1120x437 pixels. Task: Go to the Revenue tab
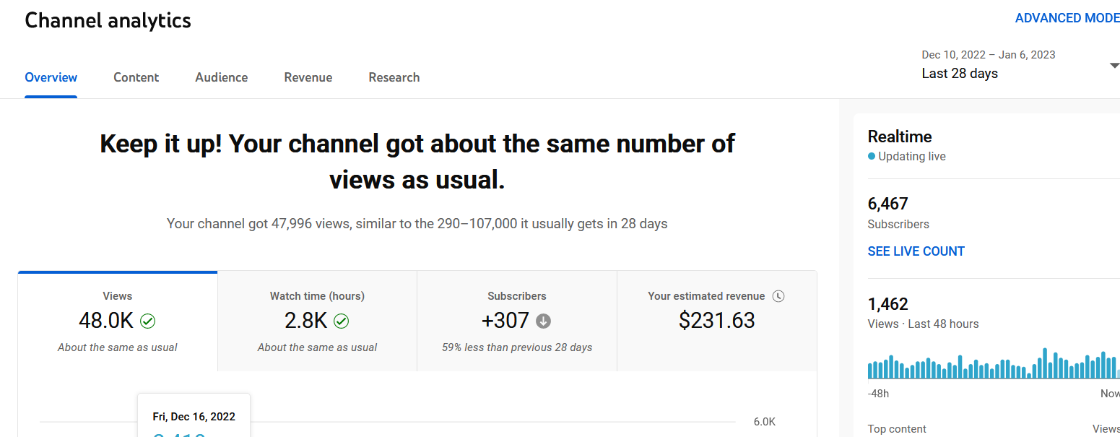(308, 77)
